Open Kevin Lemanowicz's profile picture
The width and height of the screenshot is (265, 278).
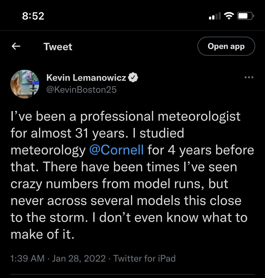[25, 84]
